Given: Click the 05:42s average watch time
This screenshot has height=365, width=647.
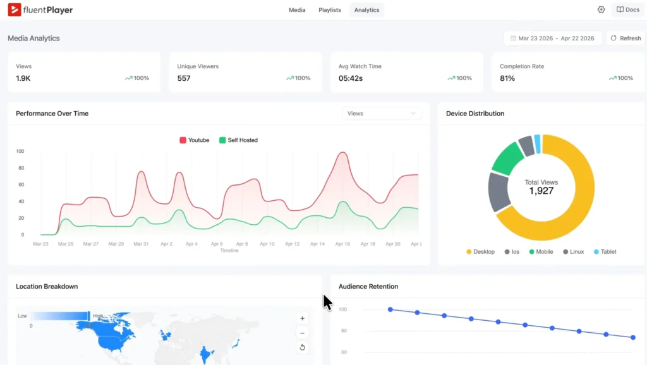Looking at the screenshot, I should tap(351, 78).
